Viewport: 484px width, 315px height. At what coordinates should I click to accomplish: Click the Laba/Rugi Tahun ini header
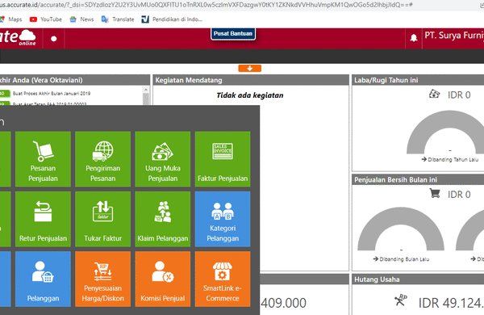418,80
